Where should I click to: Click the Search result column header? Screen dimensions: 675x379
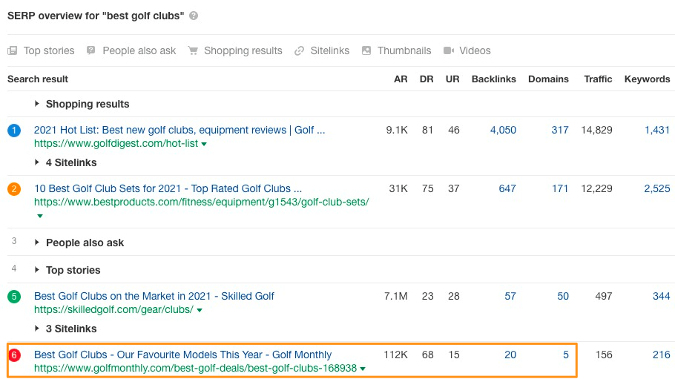(38, 79)
